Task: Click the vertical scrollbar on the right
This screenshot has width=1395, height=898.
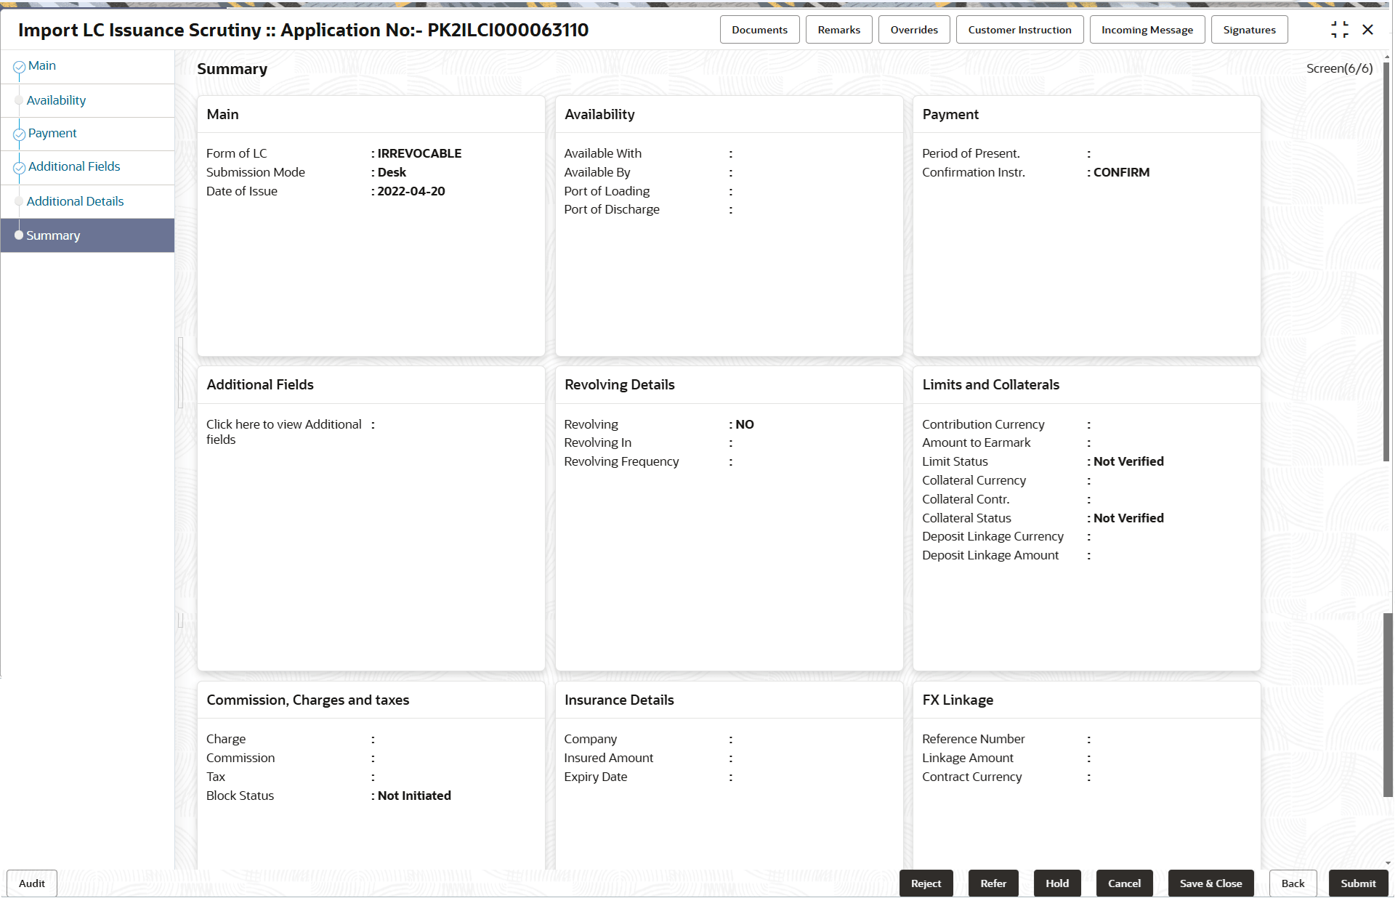Action: click(x=1386, y=262)
